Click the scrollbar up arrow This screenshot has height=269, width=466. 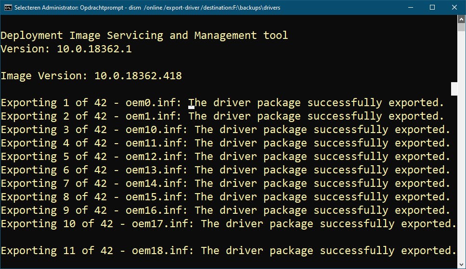pos(461,20)
